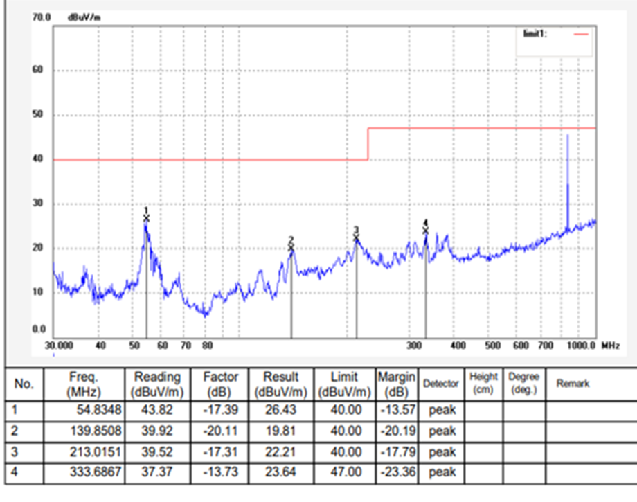This screenshot has height=502, width=637.
Task: Click the Height (cm) column header
Action: click(483, 384)
